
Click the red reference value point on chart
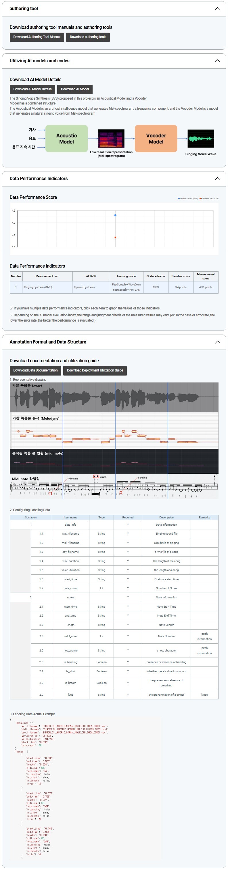[x=115, y=238]
